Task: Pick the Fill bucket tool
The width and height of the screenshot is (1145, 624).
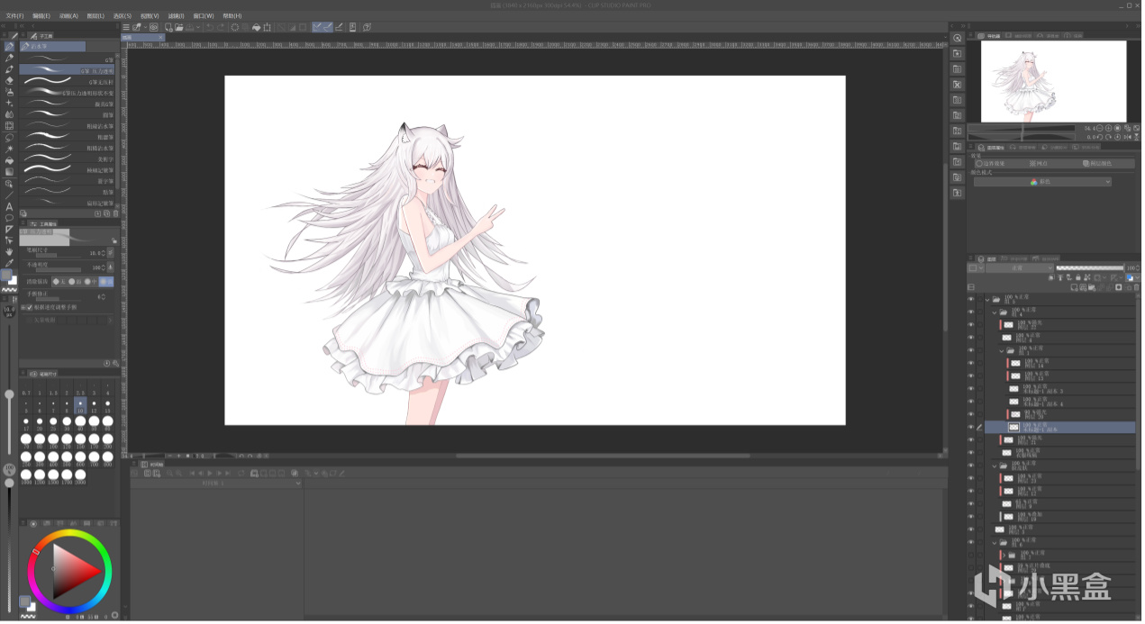Action: point(9,160)
